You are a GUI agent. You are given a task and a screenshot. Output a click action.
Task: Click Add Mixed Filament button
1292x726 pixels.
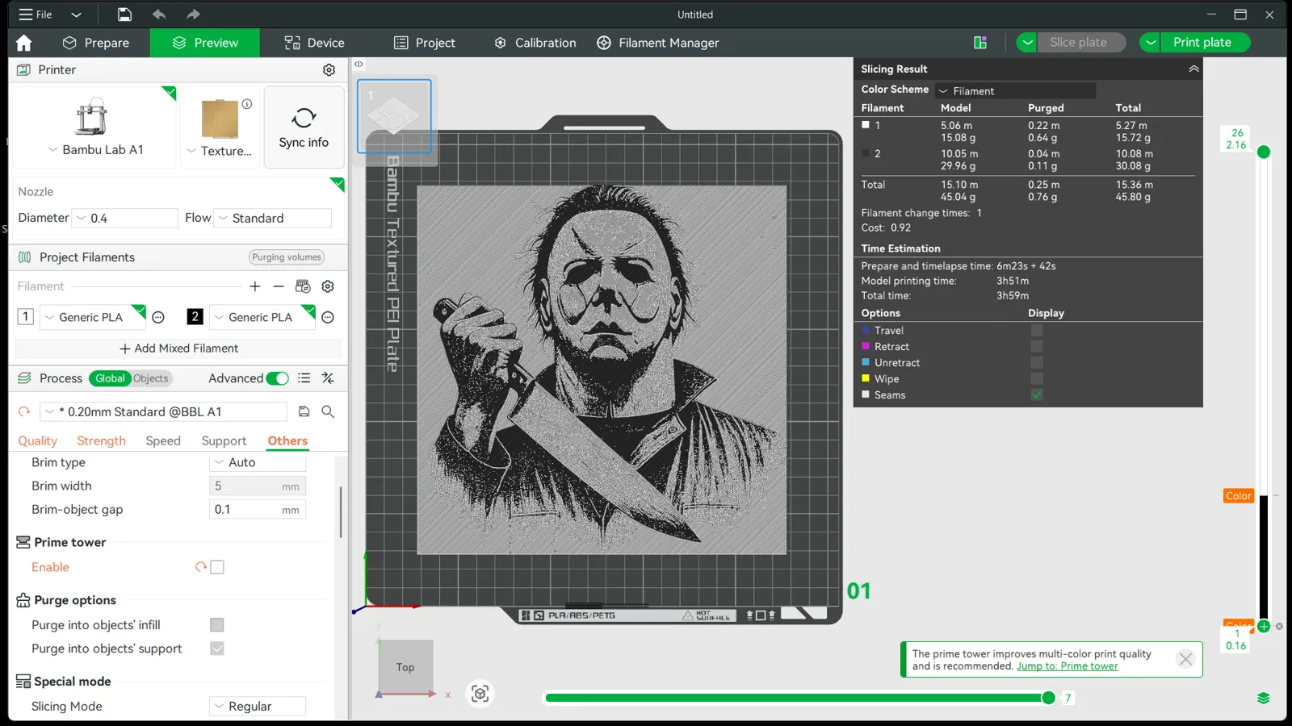coord(178,348)
